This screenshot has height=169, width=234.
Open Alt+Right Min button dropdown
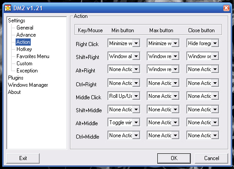click(136, 69)
